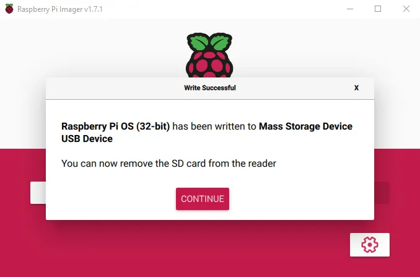Click the large Raspberry Pi logo
Screen dimensions: 420x277
[209, 55]
